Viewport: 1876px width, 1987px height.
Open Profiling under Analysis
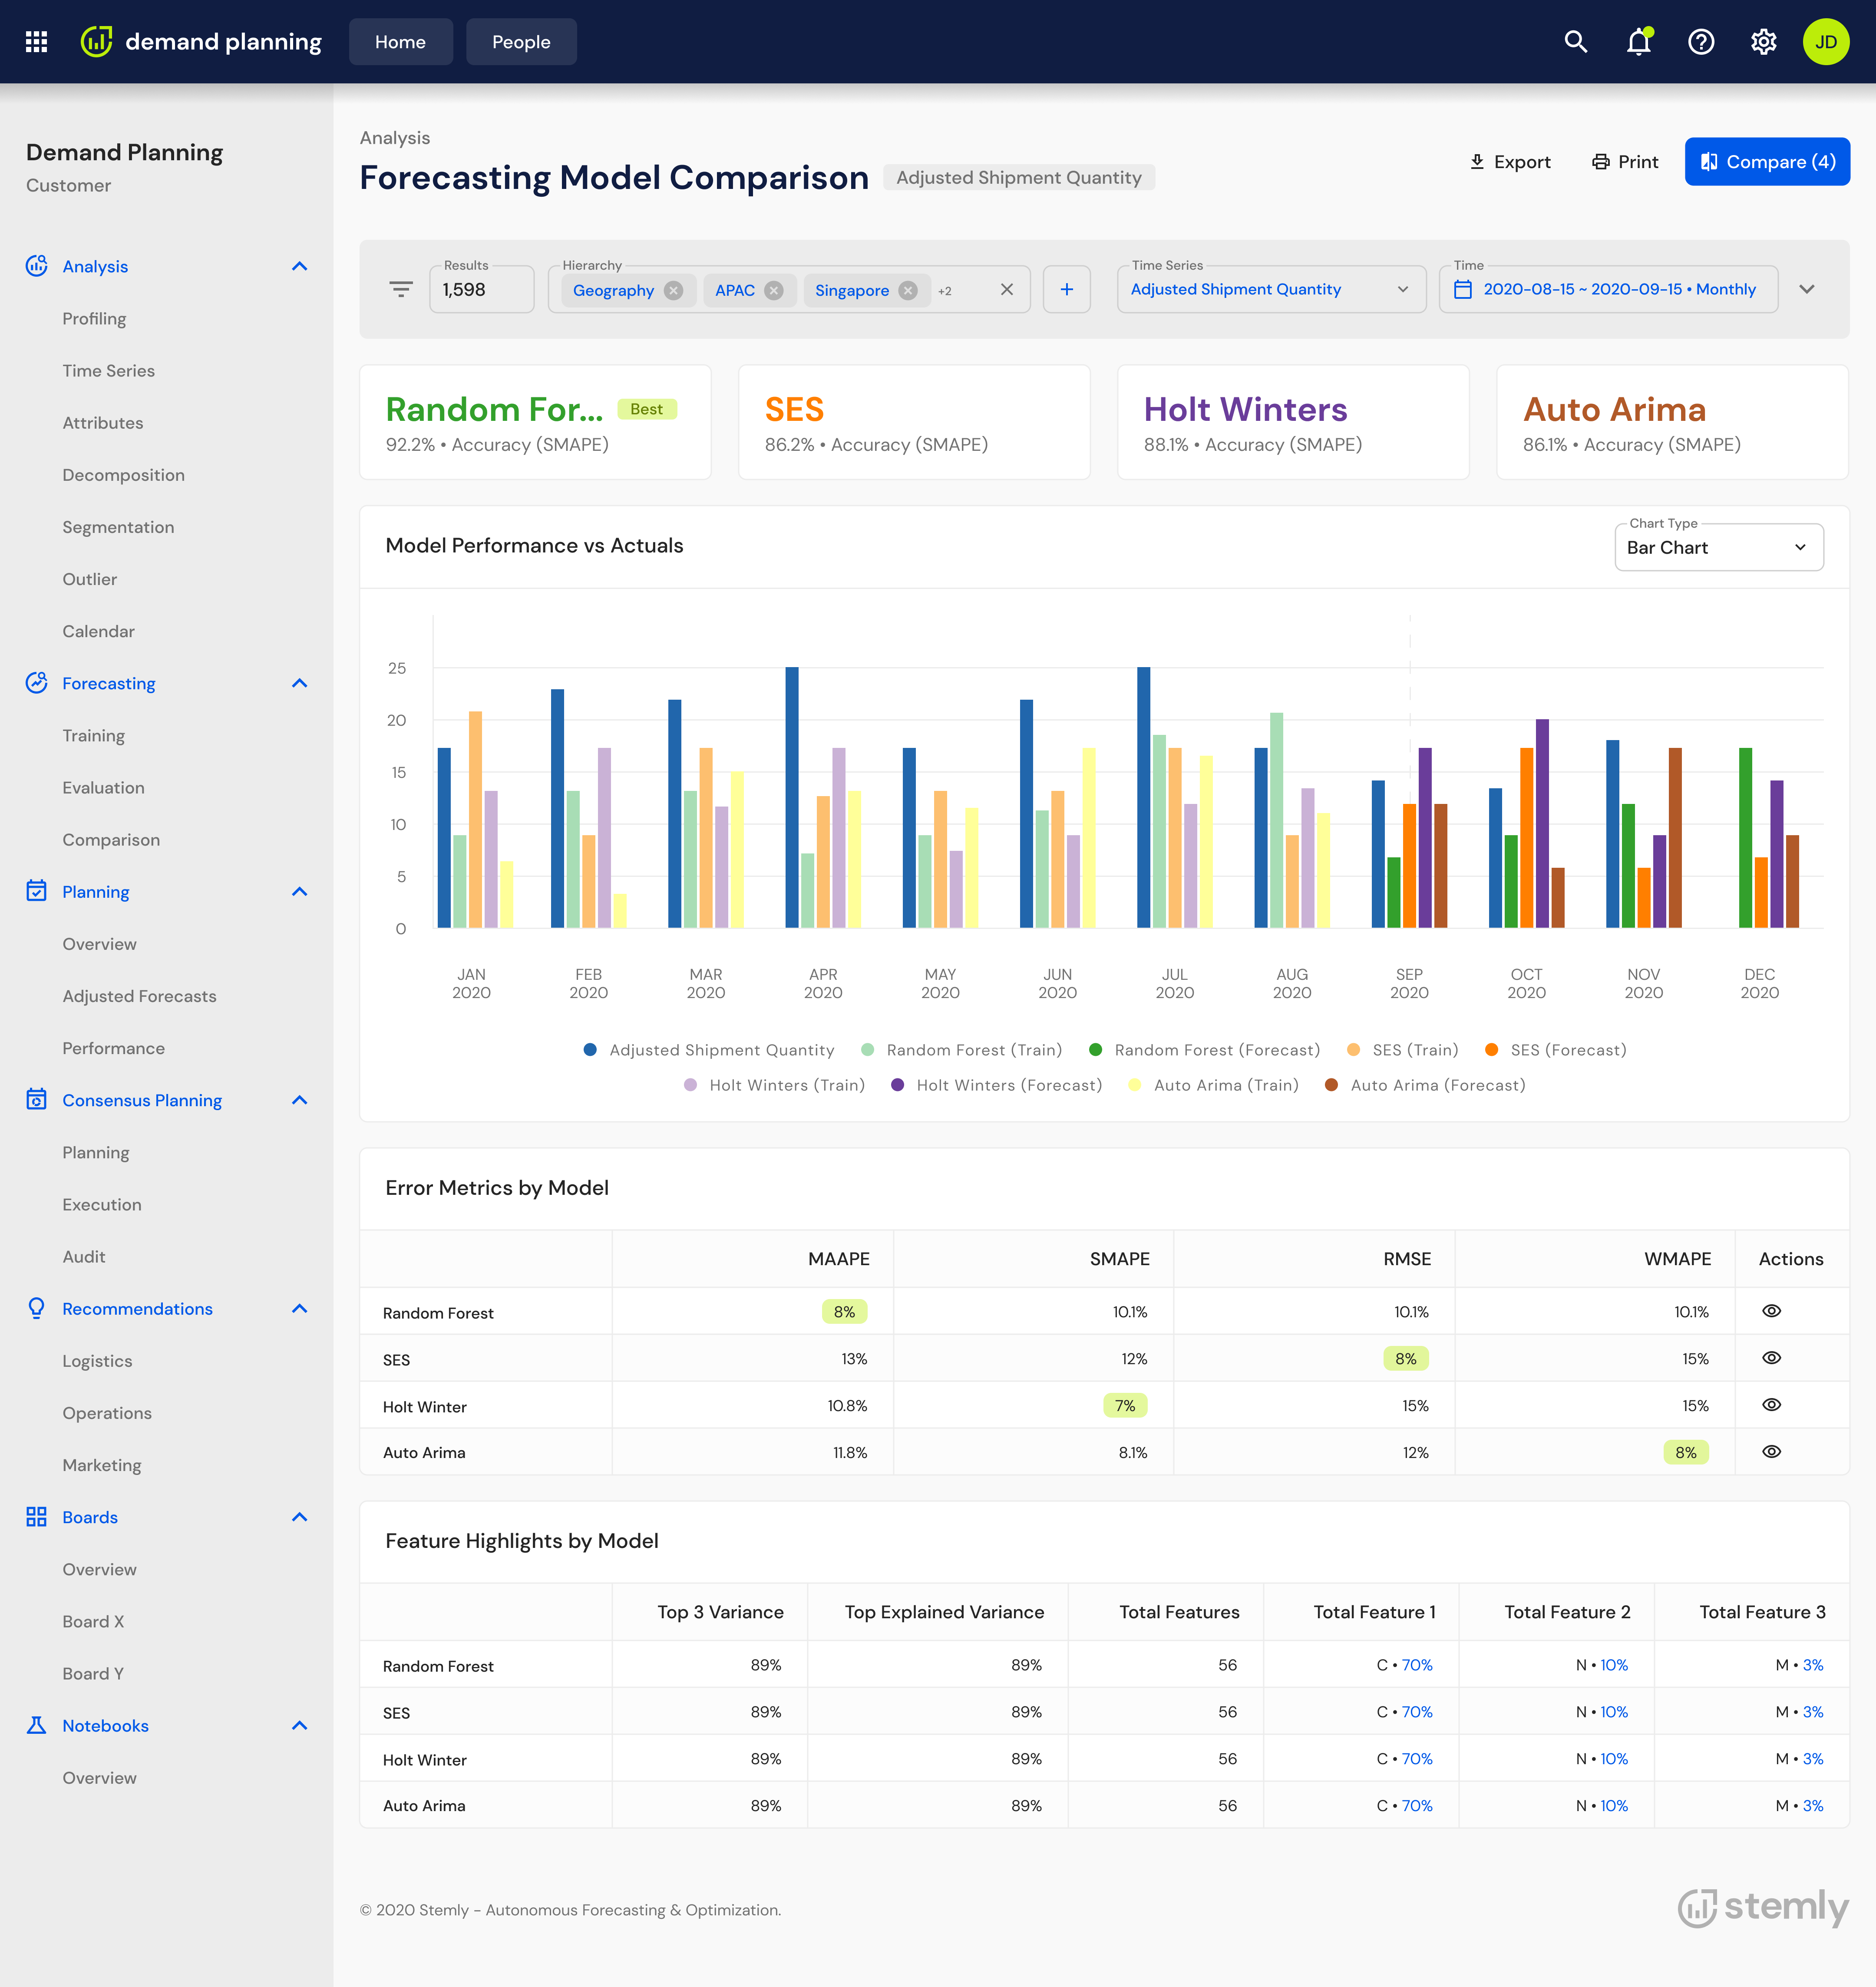click(94, 318)
